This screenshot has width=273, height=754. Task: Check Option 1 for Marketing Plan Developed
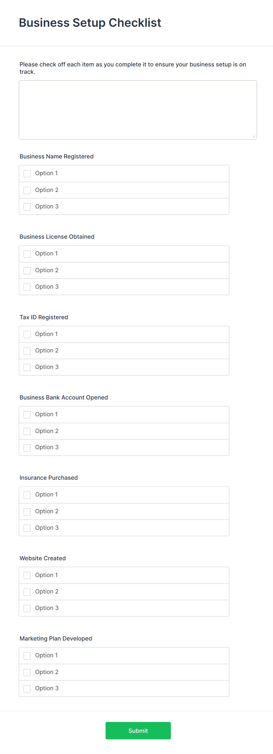point(27,656)
